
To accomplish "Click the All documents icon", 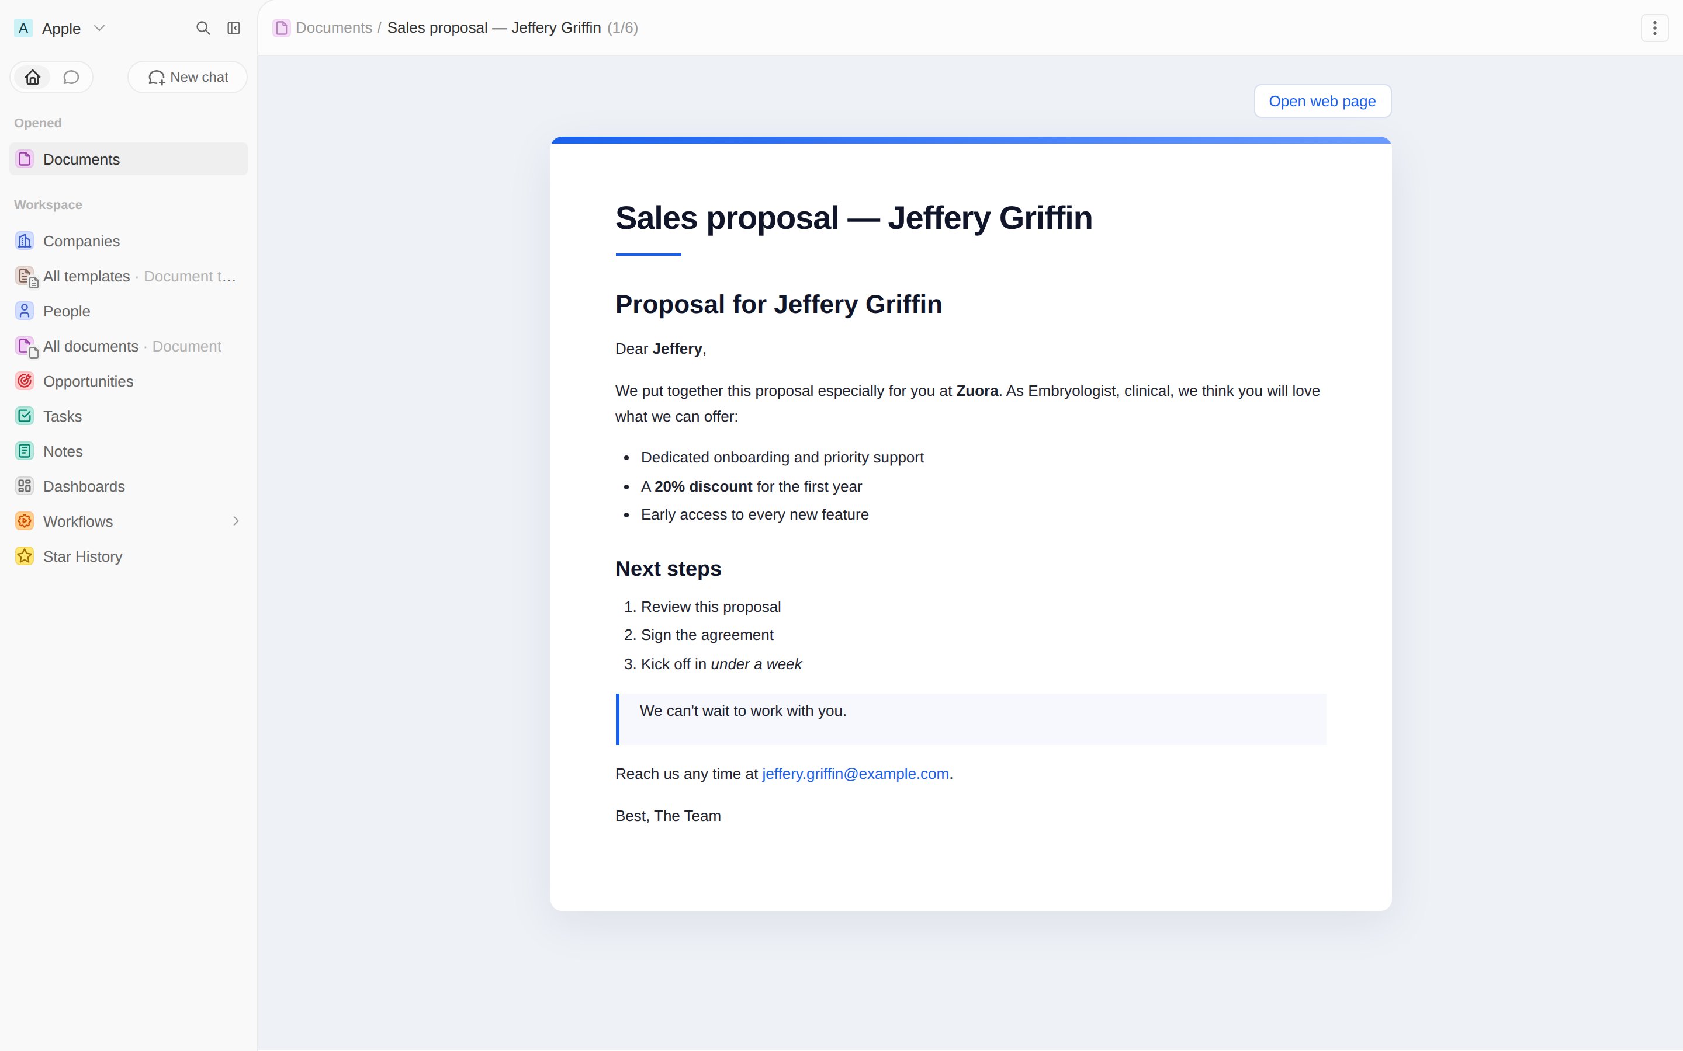I will pyautogui.click(x=26, y=347).
